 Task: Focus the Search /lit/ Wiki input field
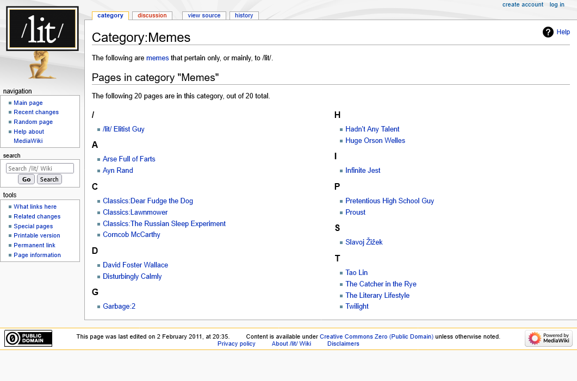click(40, 168)
